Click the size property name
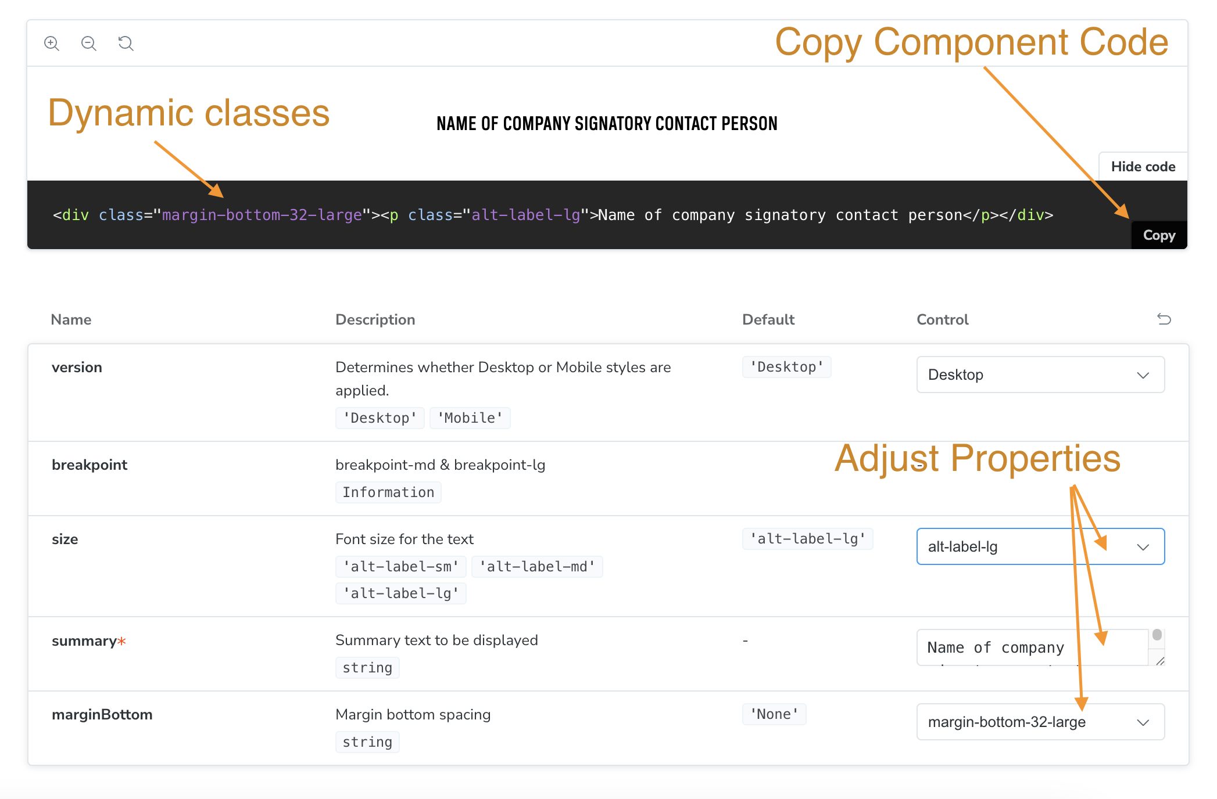This screenshot has height=799, width=1217. (x=65, y=539)
